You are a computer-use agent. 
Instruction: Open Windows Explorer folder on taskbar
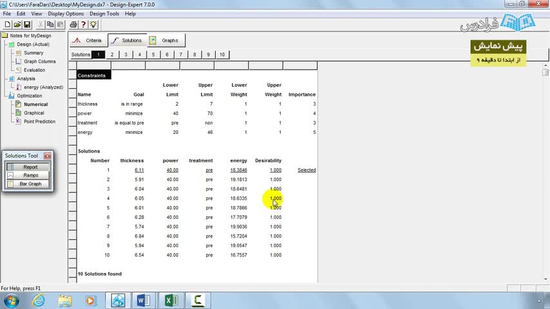[x=65, y=301]
